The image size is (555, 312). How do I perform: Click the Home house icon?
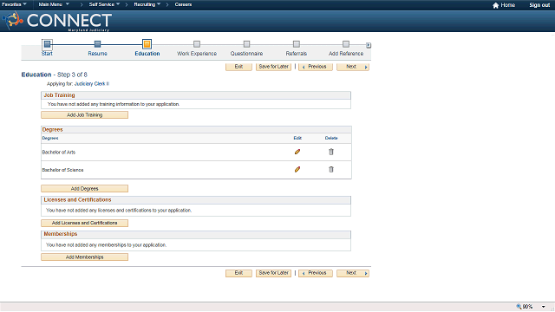coord(495,5)
